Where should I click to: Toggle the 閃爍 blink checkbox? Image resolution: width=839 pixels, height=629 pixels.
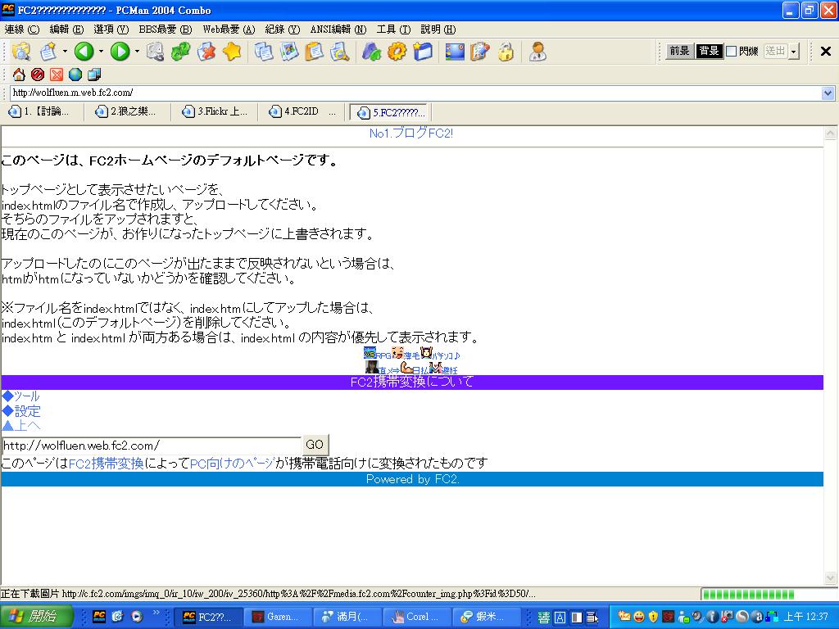(x=732, y=51)
